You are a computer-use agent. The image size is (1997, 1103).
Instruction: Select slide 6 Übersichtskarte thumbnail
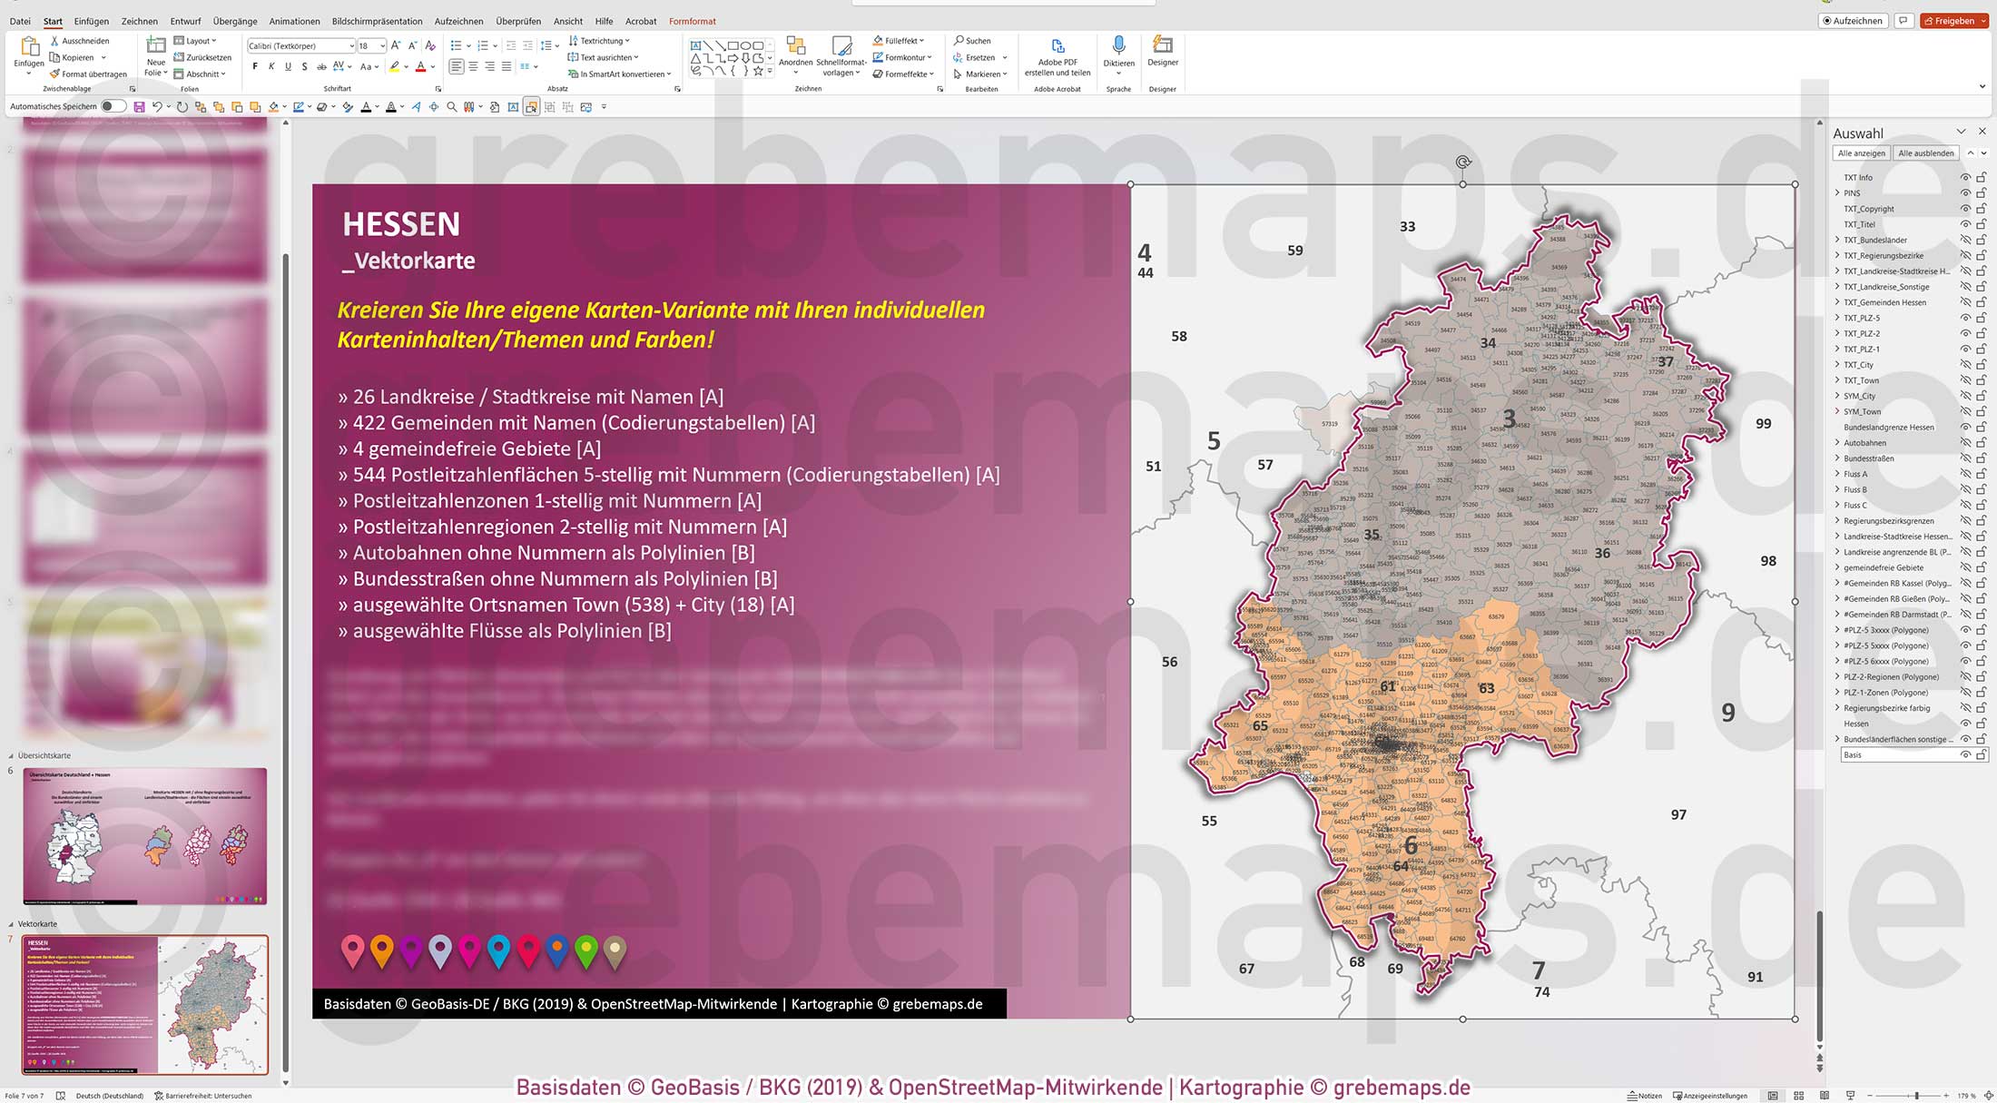coord(145,835)
